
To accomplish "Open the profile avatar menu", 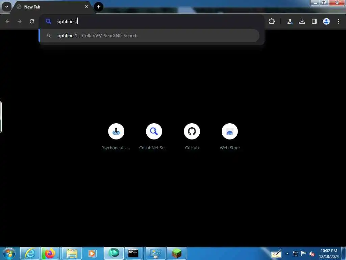I will 326,21.
